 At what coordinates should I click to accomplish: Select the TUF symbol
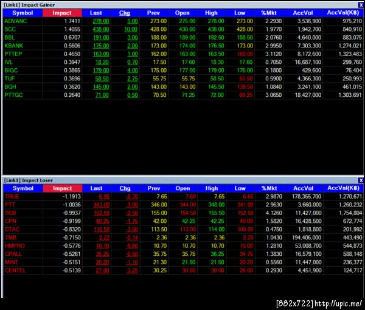pos(10,79)
